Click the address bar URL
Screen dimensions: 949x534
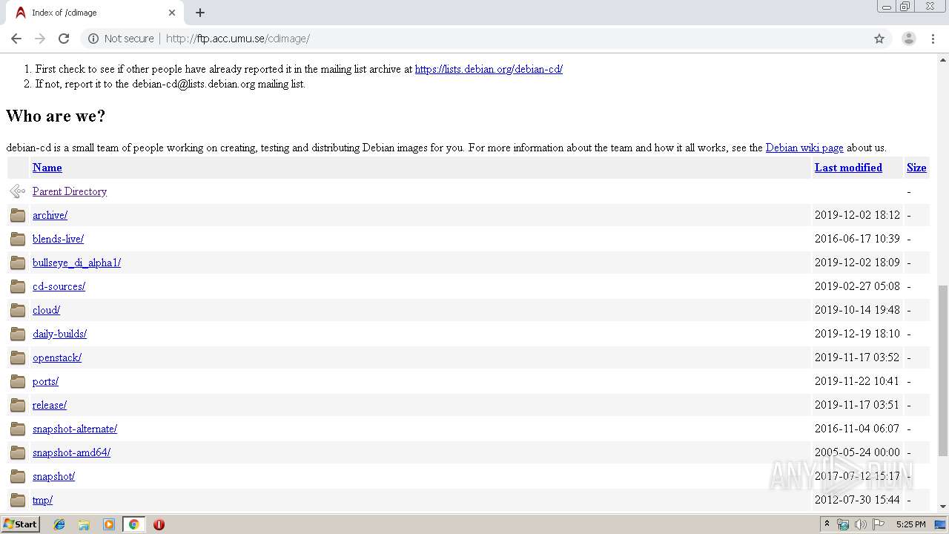tap(237, 39)
